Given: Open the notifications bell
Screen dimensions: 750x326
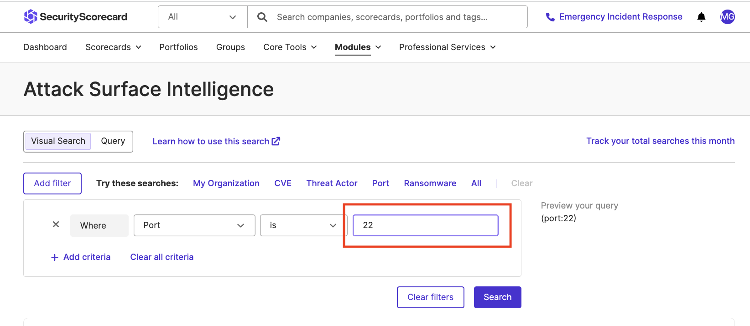Looking at the screenshot, I should tap(701, 17).
